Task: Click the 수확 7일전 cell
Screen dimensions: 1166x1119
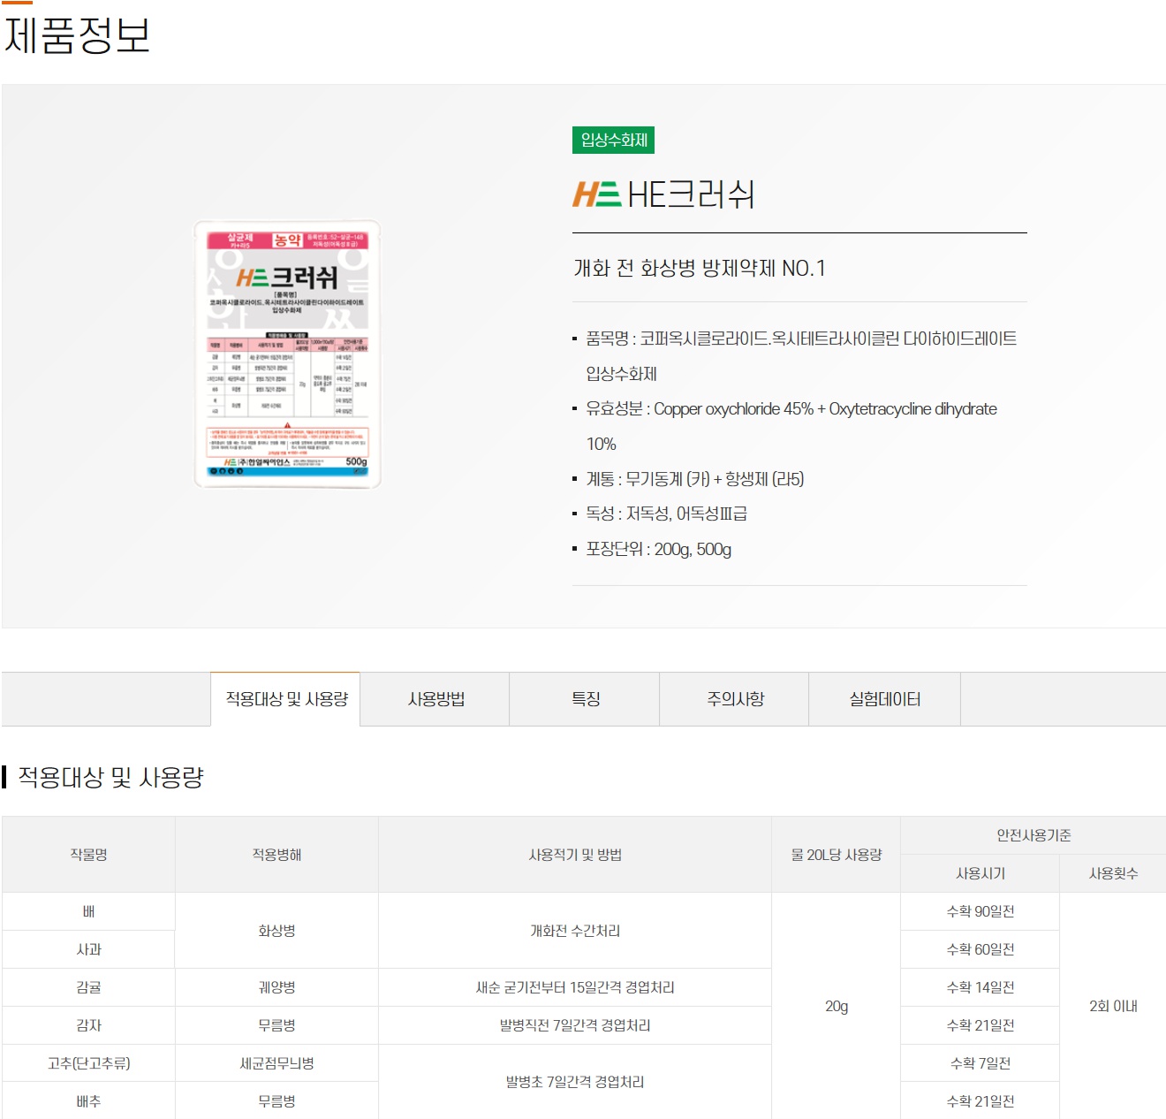Action: pyautogui.click(x=980, y=1063)
